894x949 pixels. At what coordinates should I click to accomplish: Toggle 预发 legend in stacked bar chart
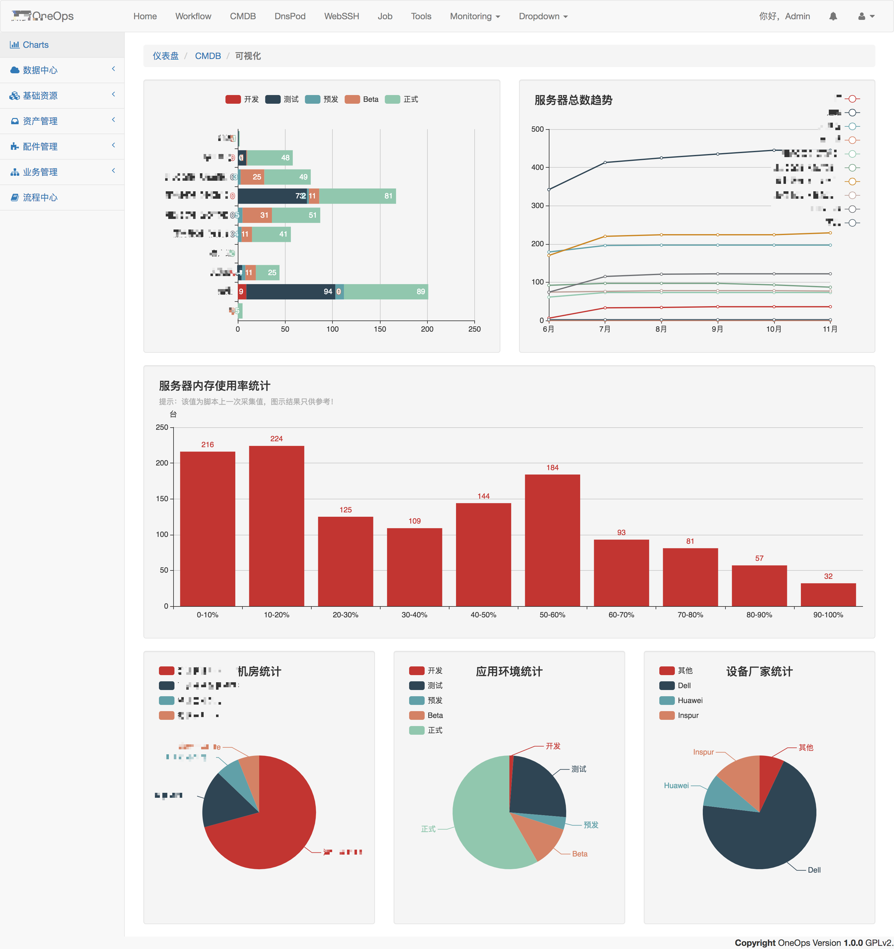[x=322, y=99]
